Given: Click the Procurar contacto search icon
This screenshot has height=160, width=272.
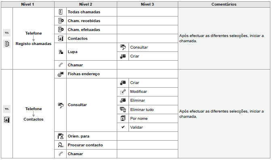Looking at the screenshot, I should [61, 145].
